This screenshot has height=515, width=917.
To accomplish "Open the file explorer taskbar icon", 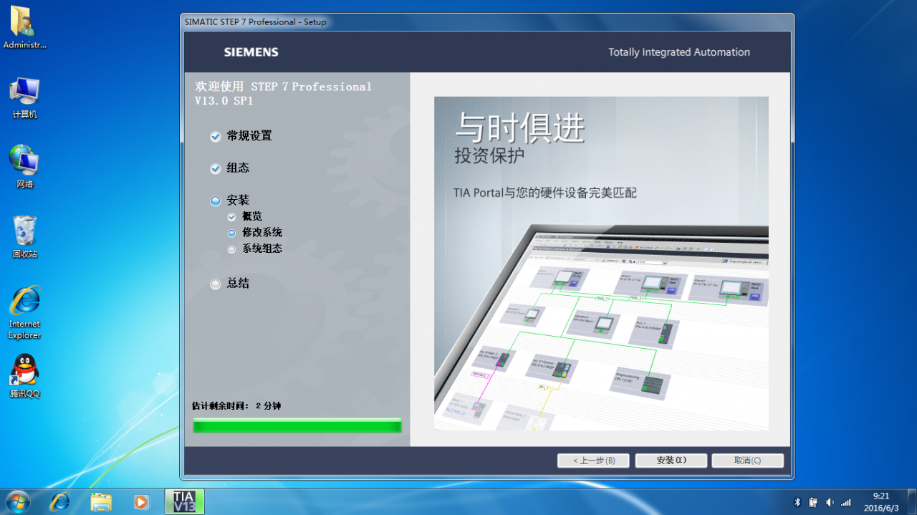I will [x=101, y=501].
